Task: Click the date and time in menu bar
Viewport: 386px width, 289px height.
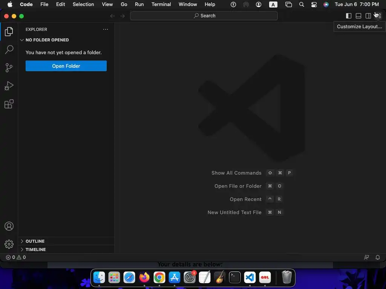Action: 357,5
